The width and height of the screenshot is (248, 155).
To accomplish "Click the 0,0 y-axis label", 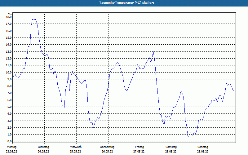I will pos(10,141).
